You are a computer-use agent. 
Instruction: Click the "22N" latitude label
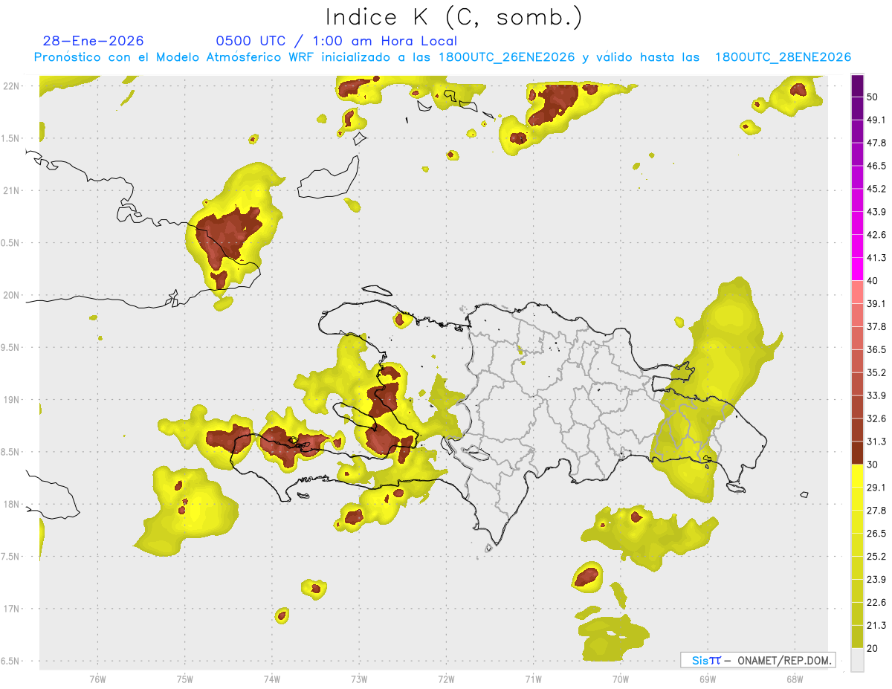point(11,86)
